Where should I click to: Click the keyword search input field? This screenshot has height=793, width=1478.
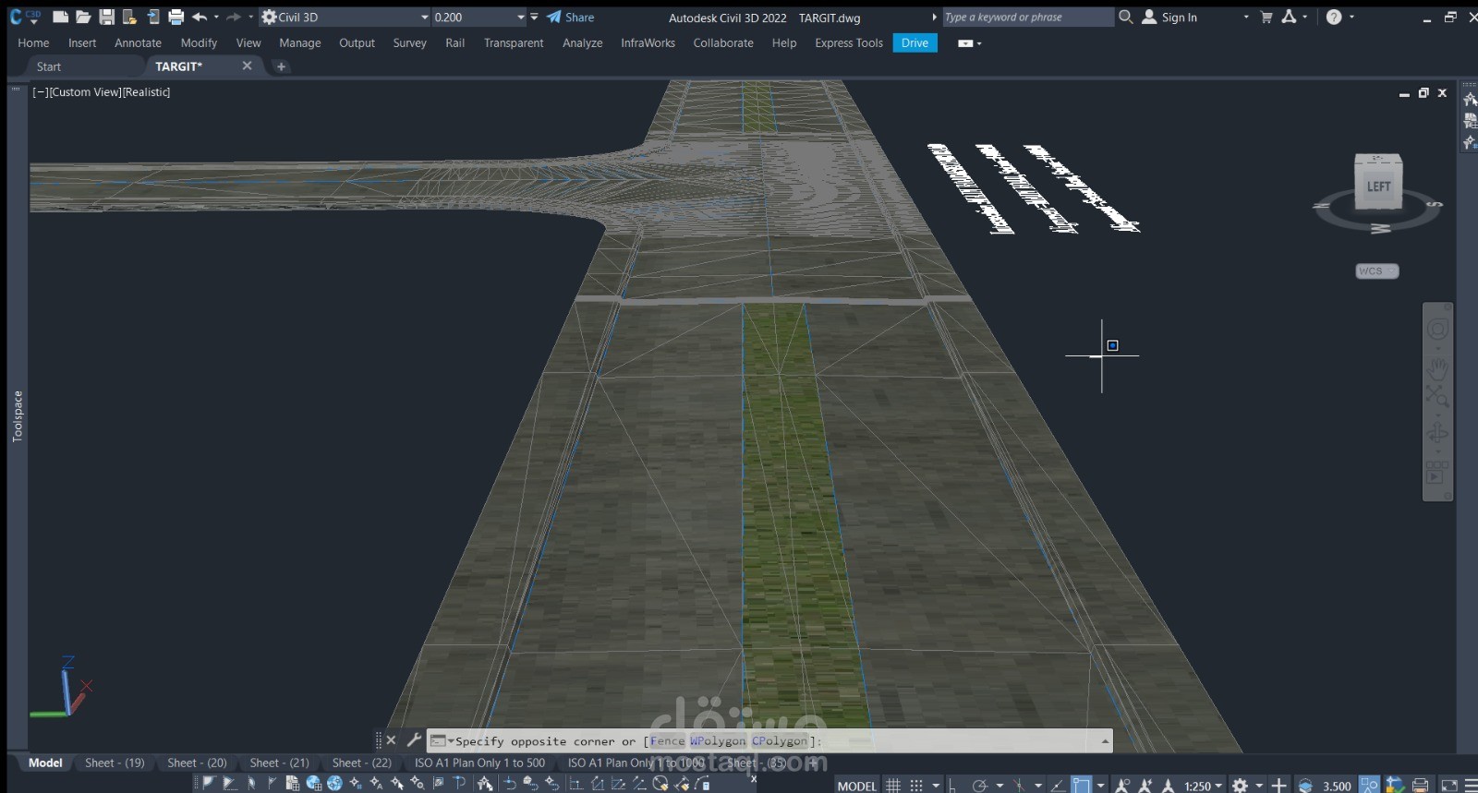pos(1027,17)
